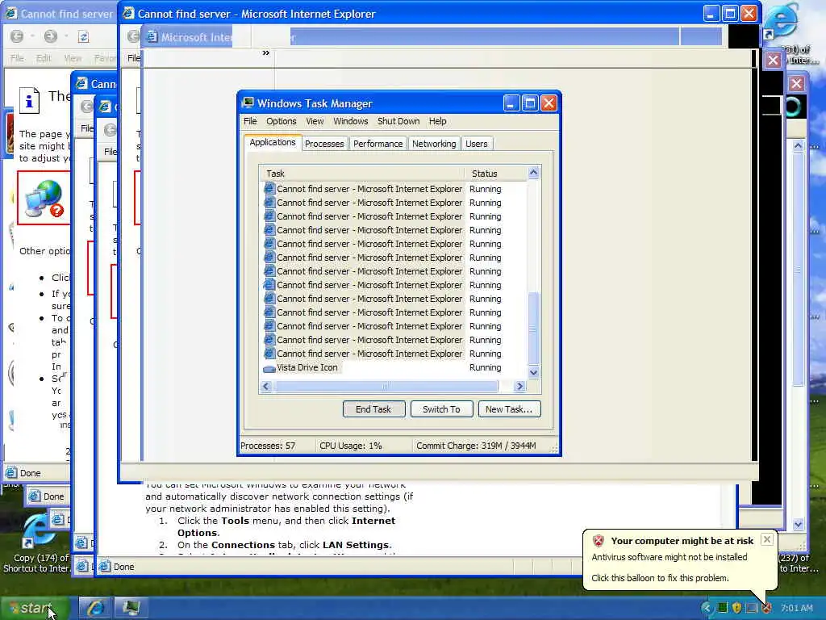Click the 'Click this balloon to fix this problem' text
The width and height of the screenshot is (826, 620).
(660, 578)
